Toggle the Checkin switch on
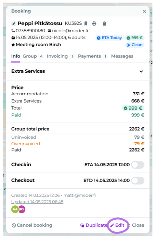 click(x=138, y=165)
